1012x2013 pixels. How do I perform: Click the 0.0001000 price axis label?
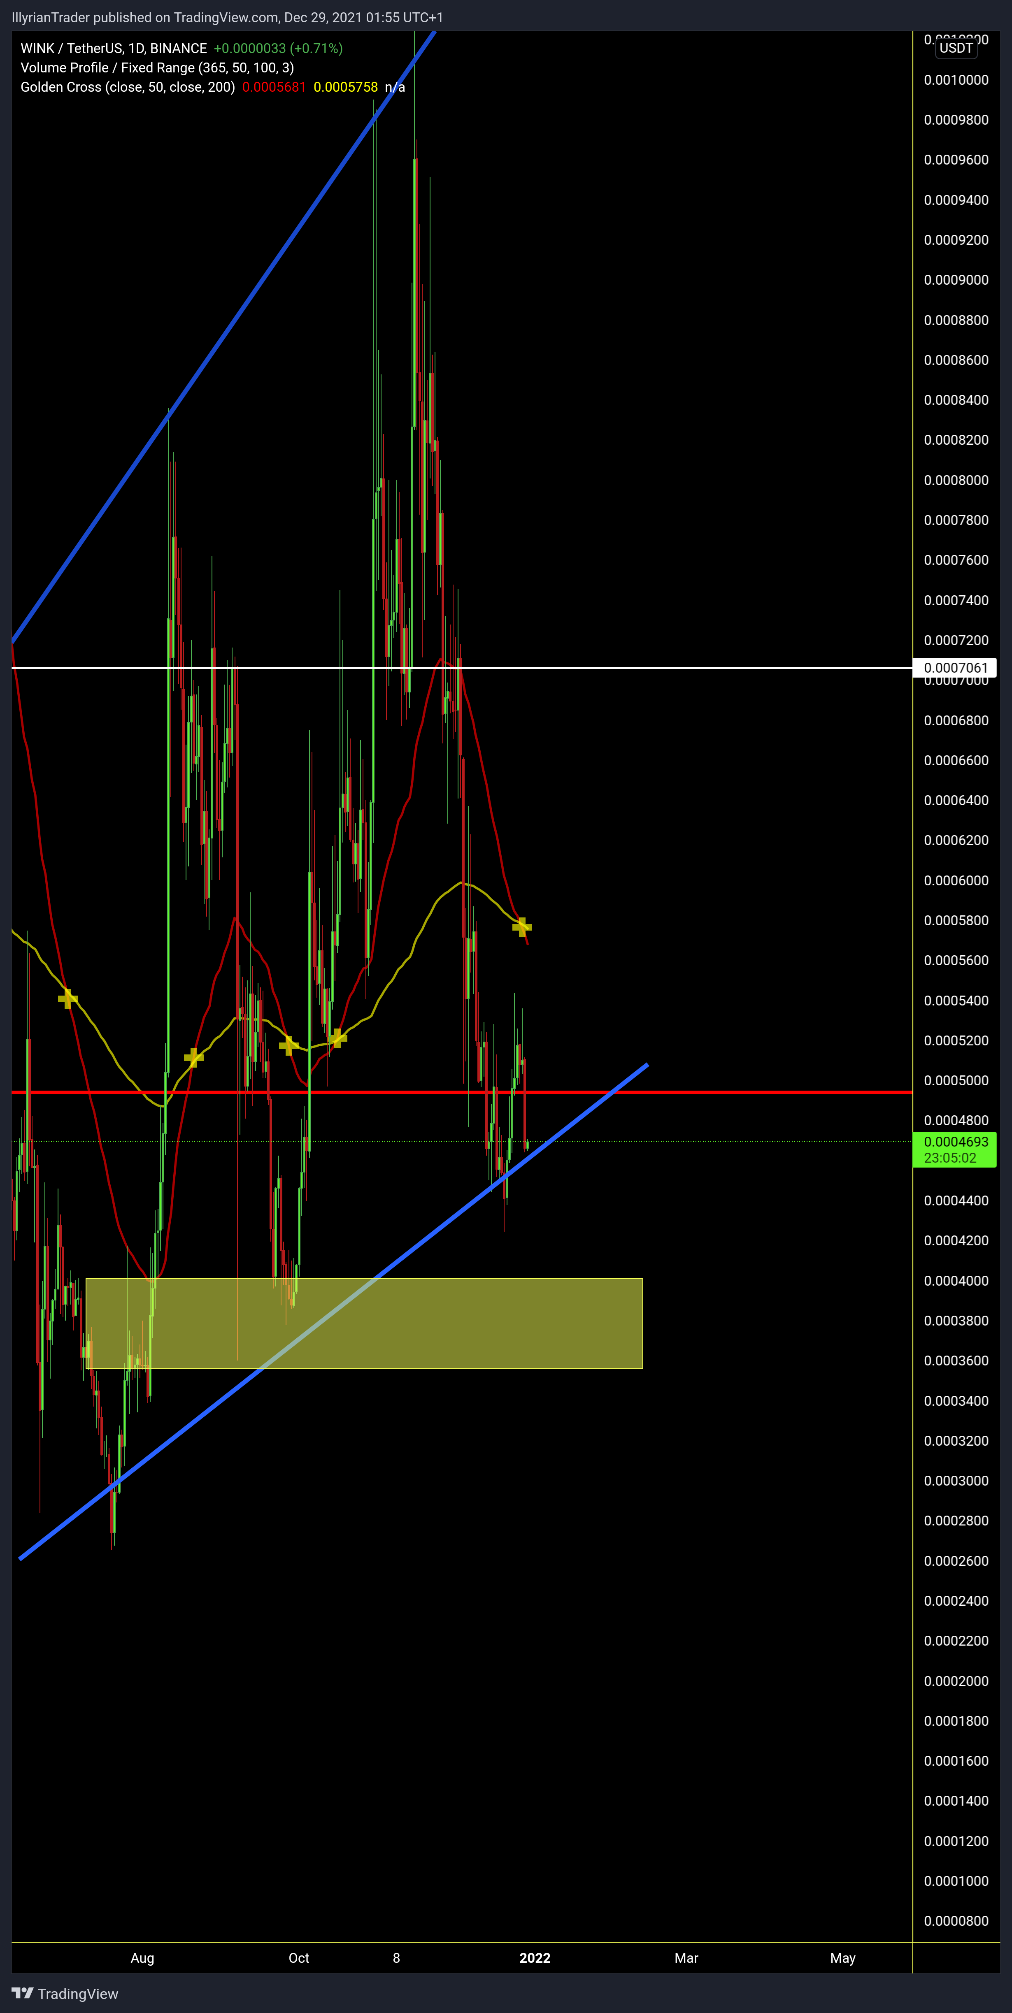click(956, 1881)
